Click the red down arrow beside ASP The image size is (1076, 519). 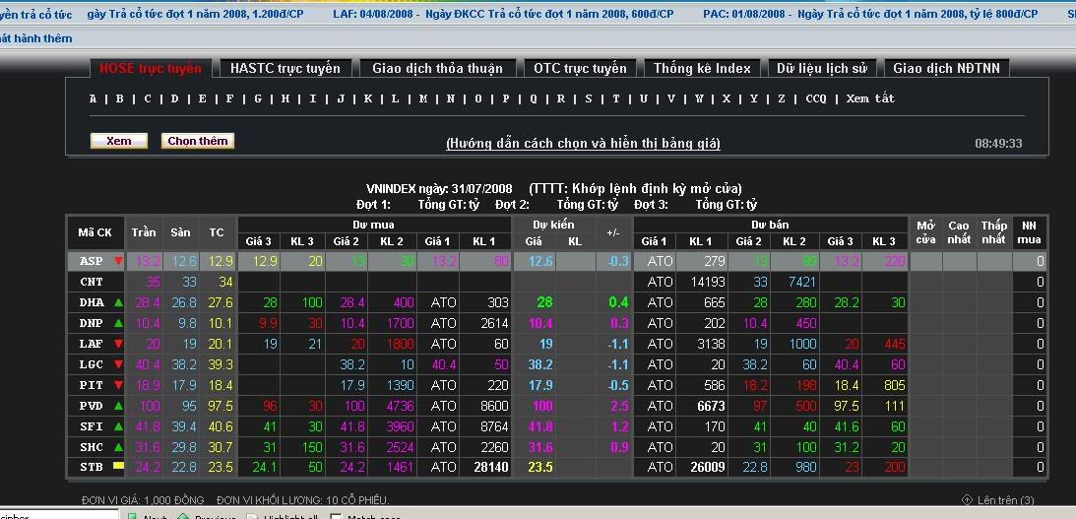pyautogui.click(x=118, y=261)
